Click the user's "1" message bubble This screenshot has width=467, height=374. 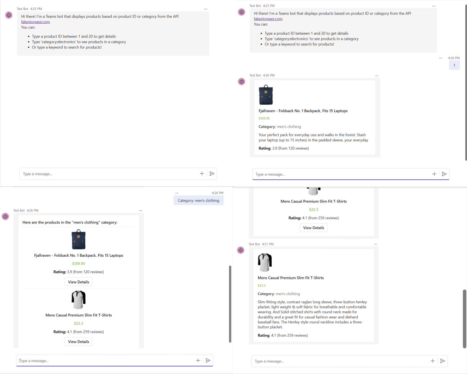point(454,65)
